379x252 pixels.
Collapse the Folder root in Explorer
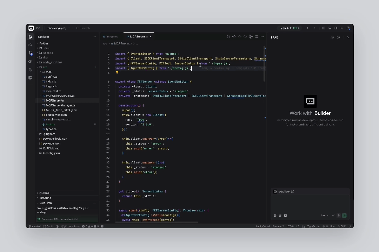[x=38, y=43]
